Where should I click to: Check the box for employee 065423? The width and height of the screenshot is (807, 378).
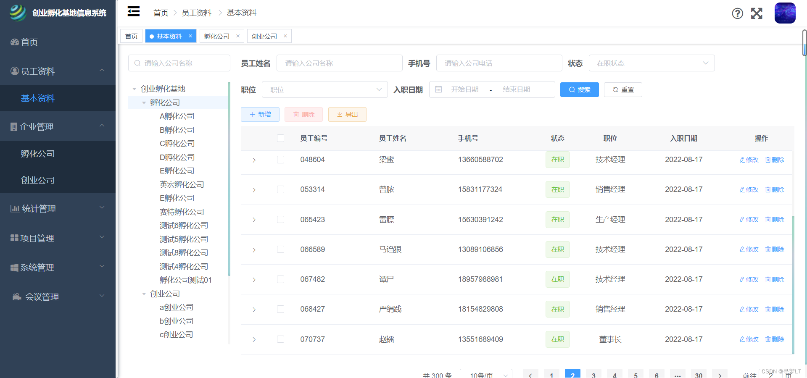[281, 220]
